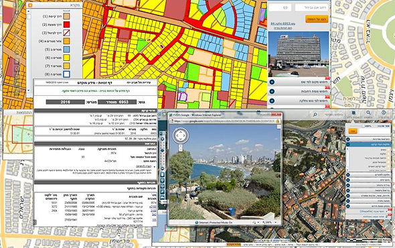Click legend swatch numbered (1)
Viewport: 395px width, 248px height.
pyautogui.click(x=66, y=16)
